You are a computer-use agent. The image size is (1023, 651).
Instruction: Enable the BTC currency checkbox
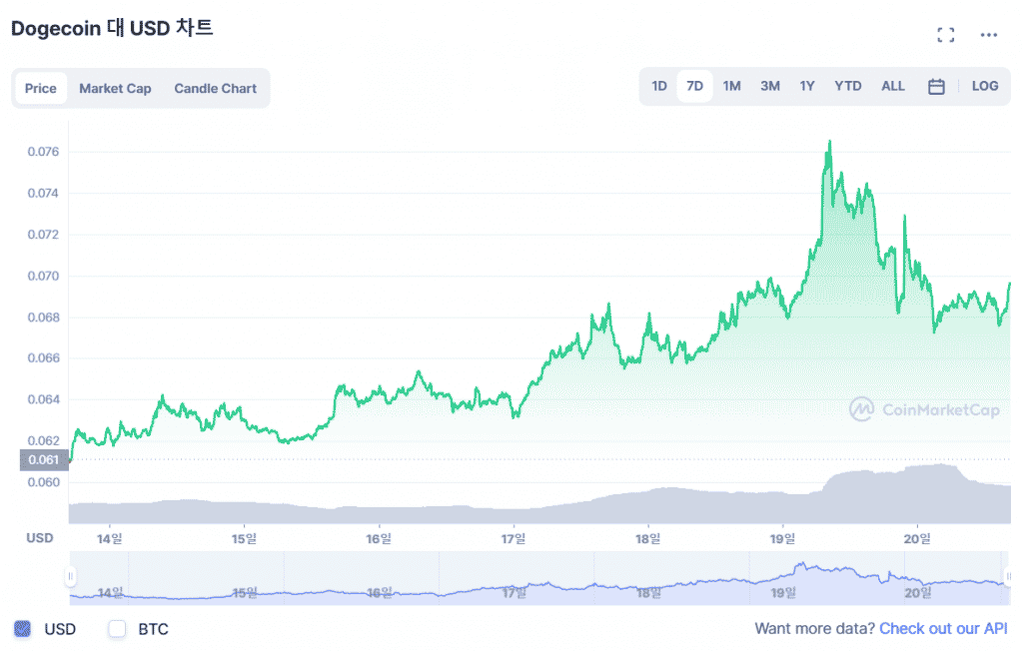117,629
